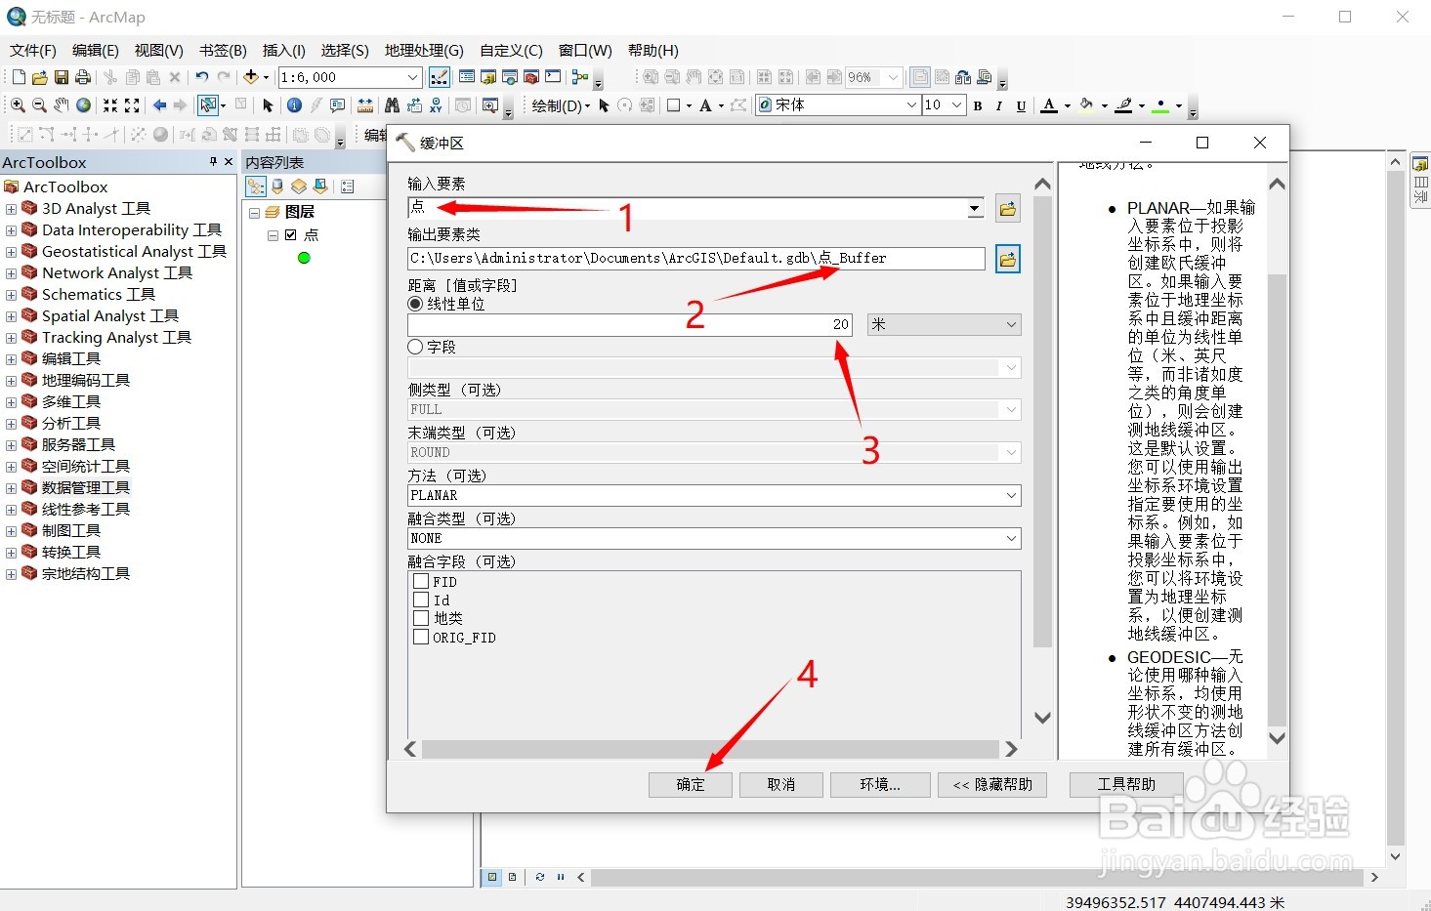The image size is (1431, 911).
Task: Click 确定 to run the buffer
Action: [691, 785]
